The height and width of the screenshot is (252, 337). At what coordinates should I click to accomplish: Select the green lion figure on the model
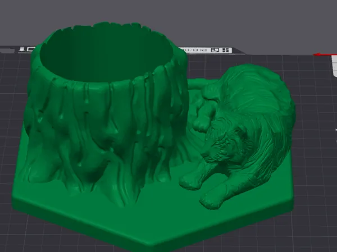(x=239, y=135)
